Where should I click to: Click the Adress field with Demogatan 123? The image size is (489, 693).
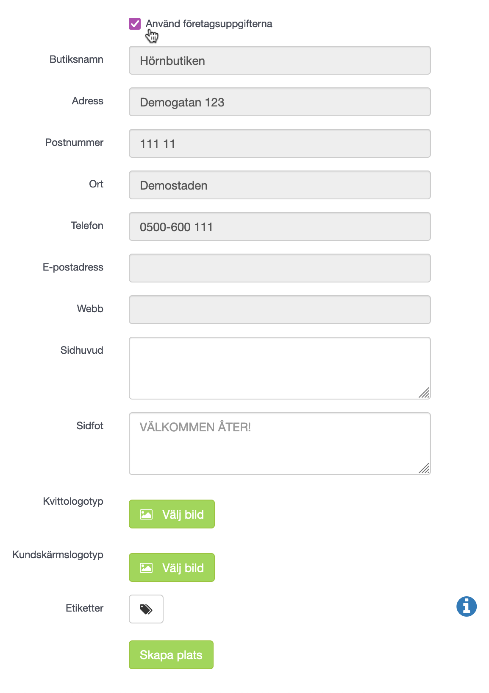point(280,102)
